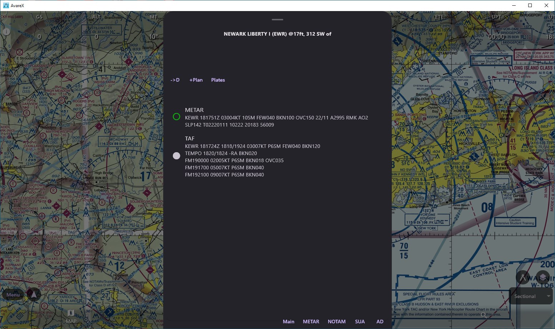
Task: Click the drag handle atop the panel
Action: click(277, 20)
